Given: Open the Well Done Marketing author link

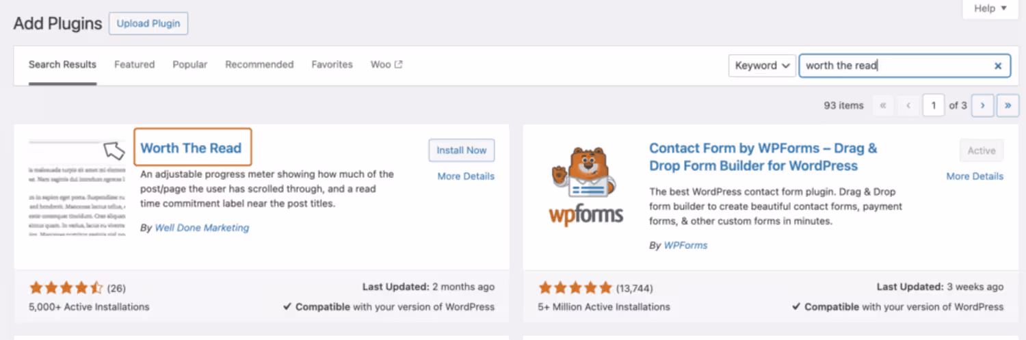Looking at the screenshot, I should [x=202, y=228].
